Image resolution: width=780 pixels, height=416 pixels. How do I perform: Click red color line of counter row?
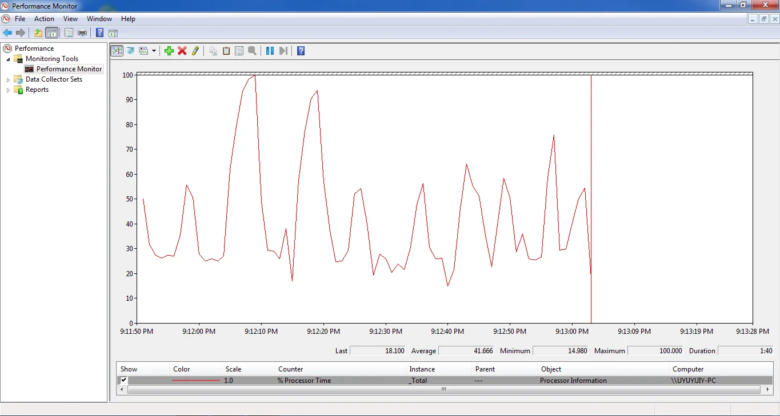196,381
